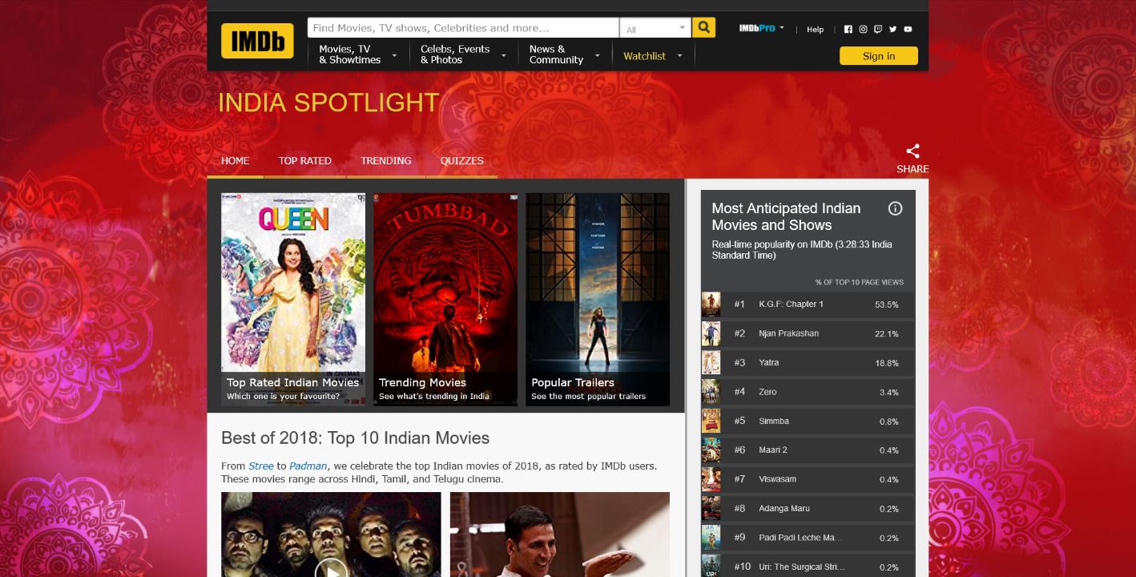Open the Stree link
This screenshot has height=577, width=1136.
point(260,466)
